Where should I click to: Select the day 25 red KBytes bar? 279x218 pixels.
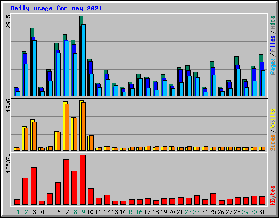[213, 199]
